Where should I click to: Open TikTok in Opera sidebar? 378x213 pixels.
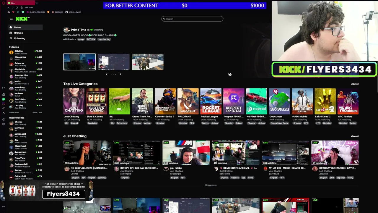coord(4,108)
